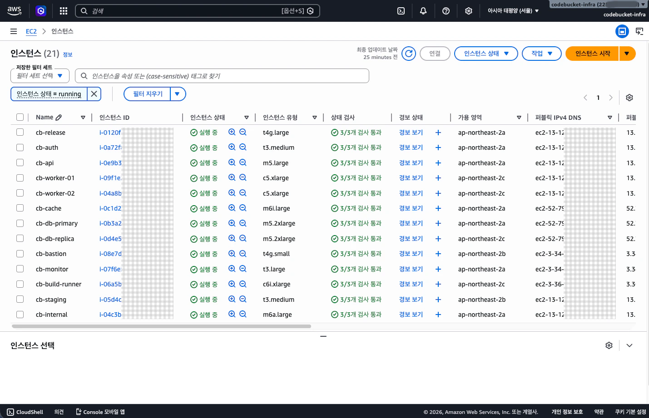Open 의견 feedback in the footer
The height and width of the screenshot is (418, 649).
pyautogui.click(x=59, y=412)
